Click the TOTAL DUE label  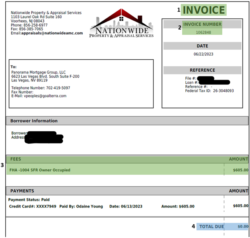click(x=211, y=226)
